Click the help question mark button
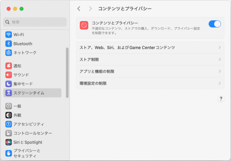The image size is (231, 161). [221, 99]
